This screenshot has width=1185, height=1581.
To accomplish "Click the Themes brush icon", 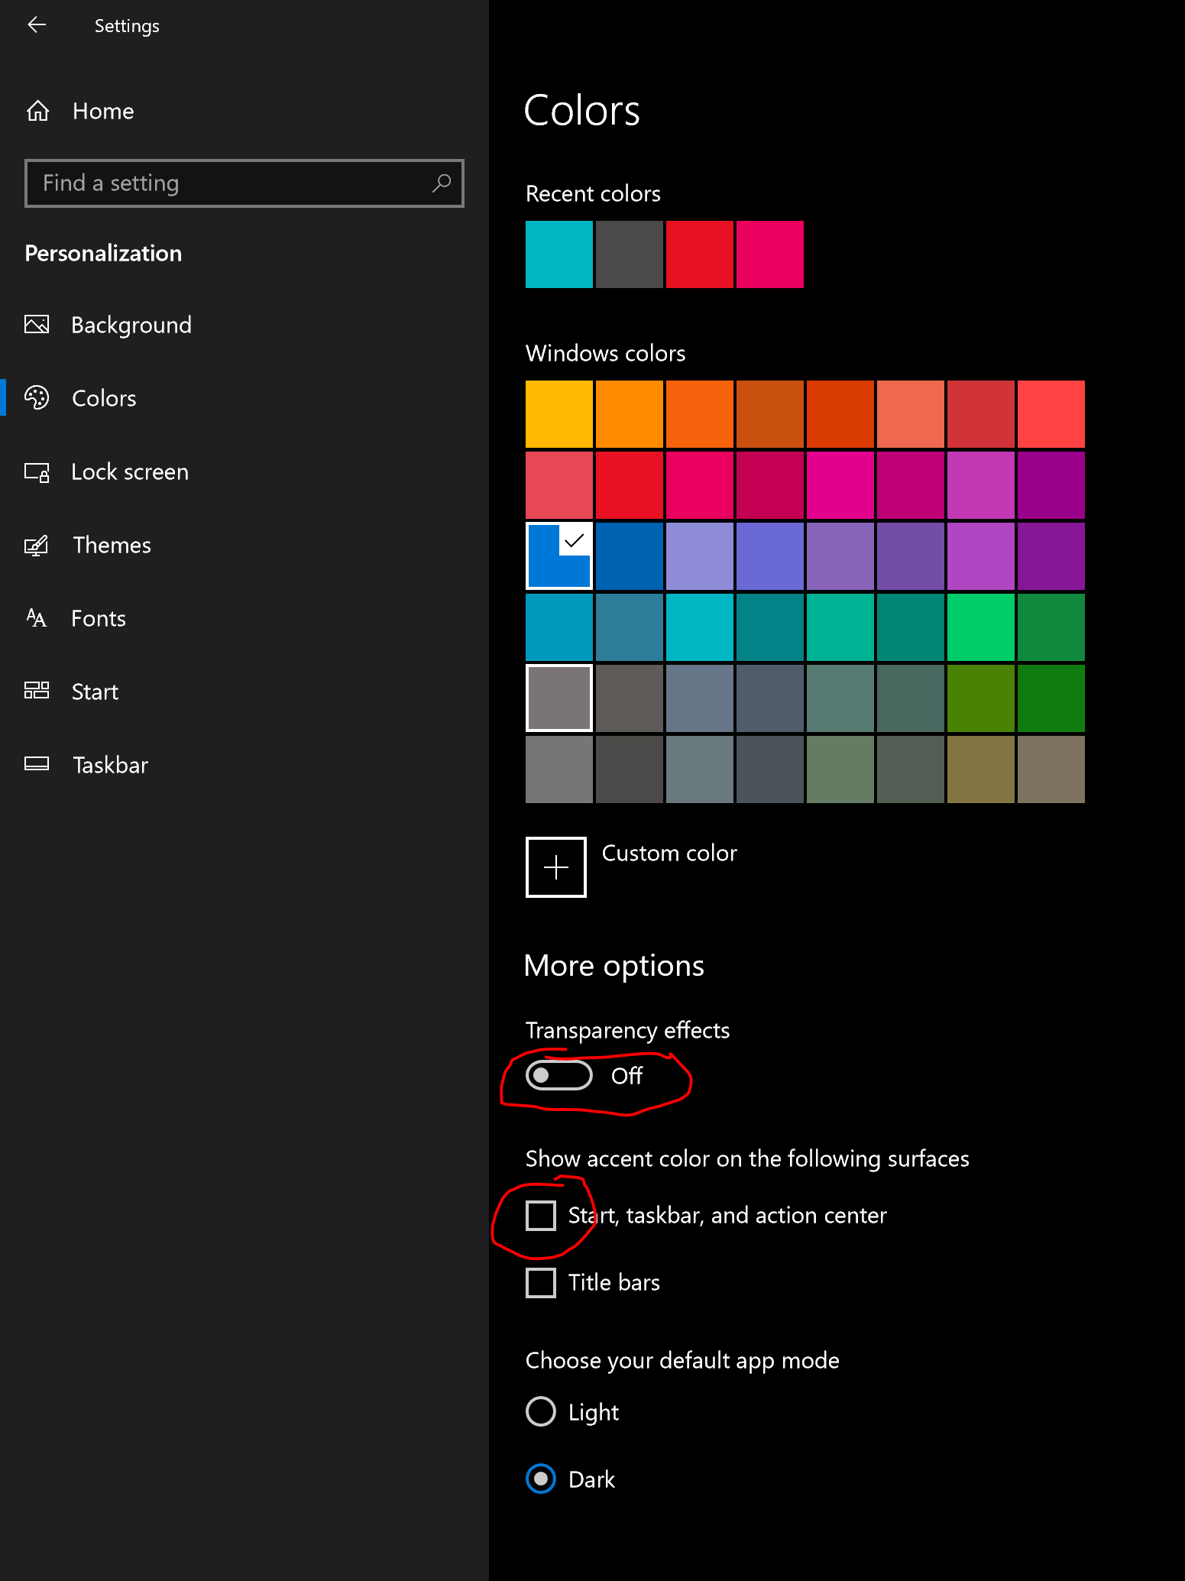I will (x=37, y=546).
